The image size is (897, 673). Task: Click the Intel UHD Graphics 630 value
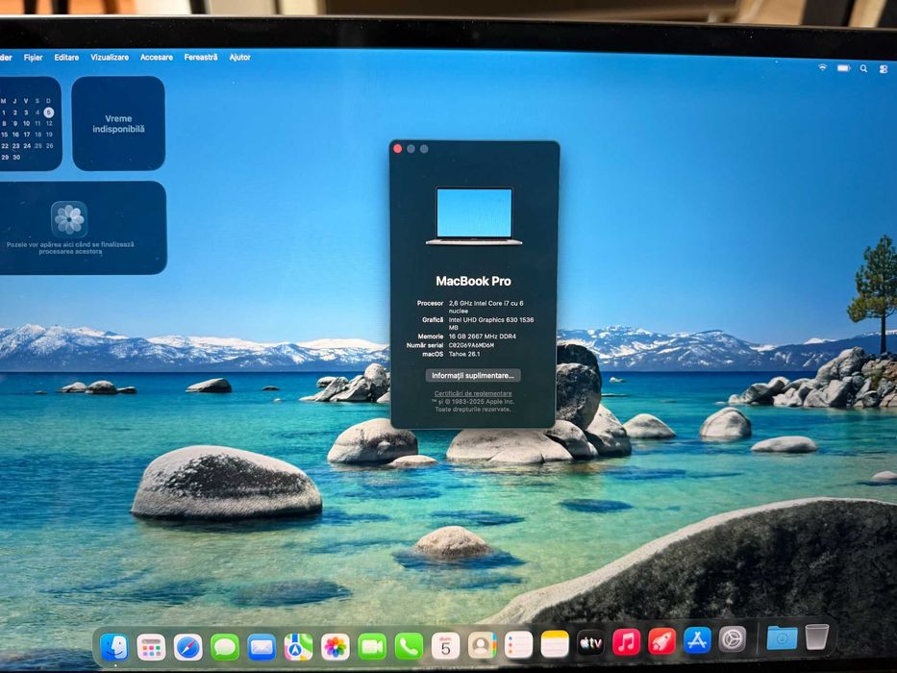(491, 323)
